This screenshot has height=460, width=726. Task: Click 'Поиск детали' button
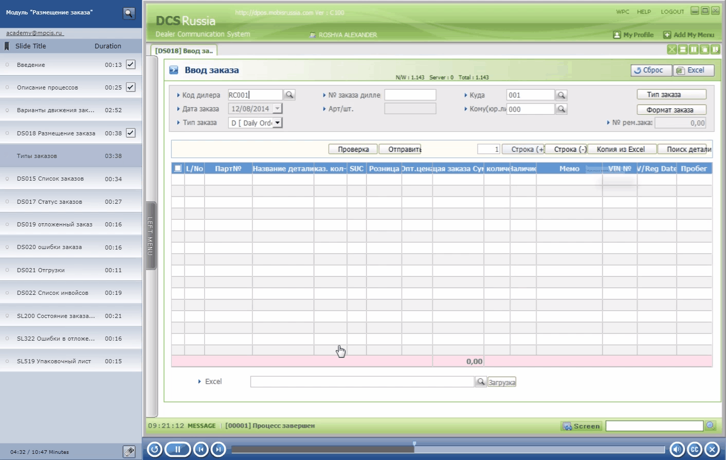coord(685,149)
